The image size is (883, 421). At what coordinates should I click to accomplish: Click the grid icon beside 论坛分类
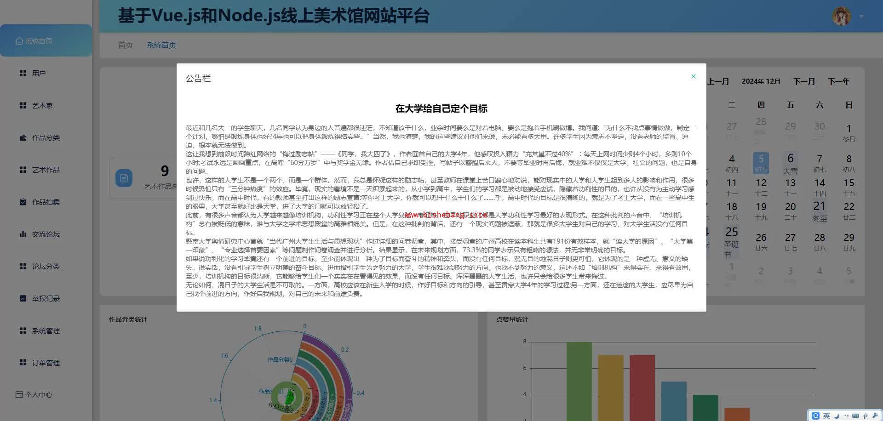click(x=23, y=266)
